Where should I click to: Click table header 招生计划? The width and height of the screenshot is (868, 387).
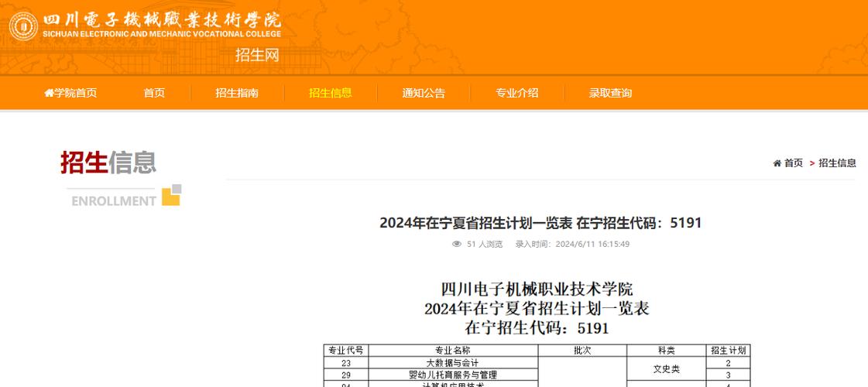point(729,351)
